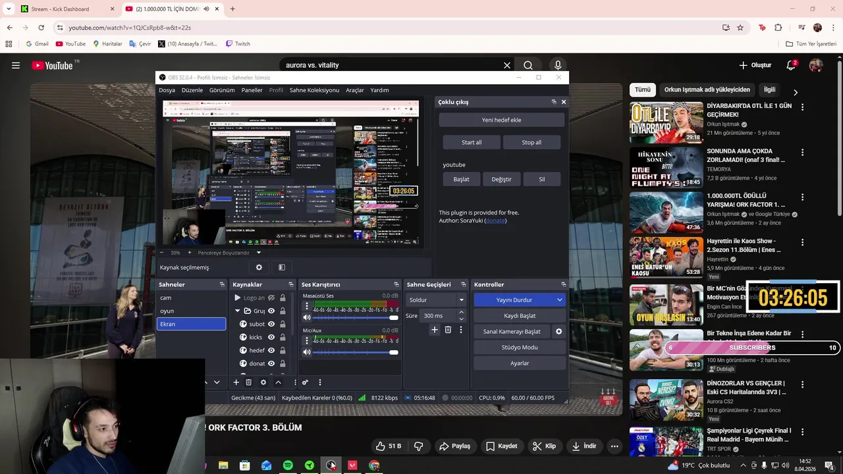The width and height of the screenshot is (843, 474).
Task: Select the oyun scene
Action: coord(191,311)
